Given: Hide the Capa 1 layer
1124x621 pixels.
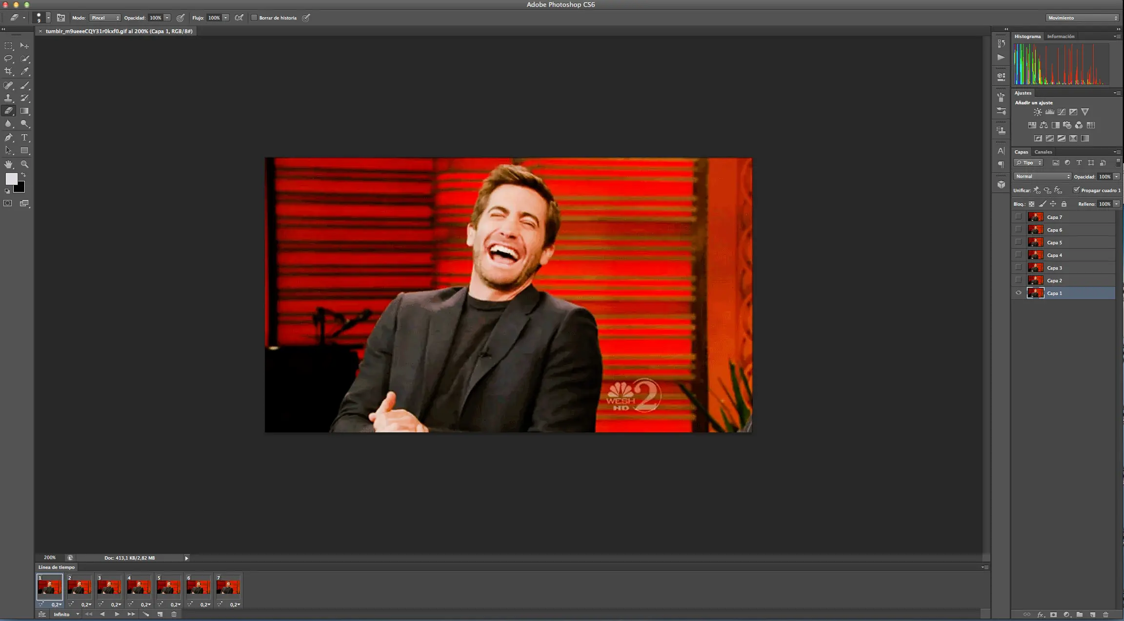Looking at the screenshot, I should tap(1018, 293).
